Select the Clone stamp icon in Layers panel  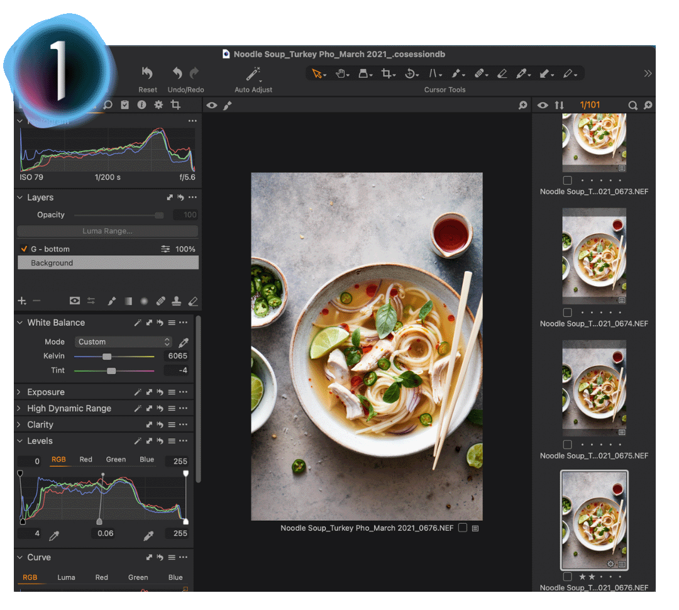pos(177,301)
